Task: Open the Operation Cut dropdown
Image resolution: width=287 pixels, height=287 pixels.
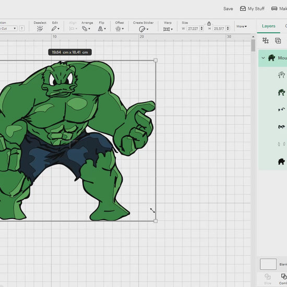Action: 8,28
